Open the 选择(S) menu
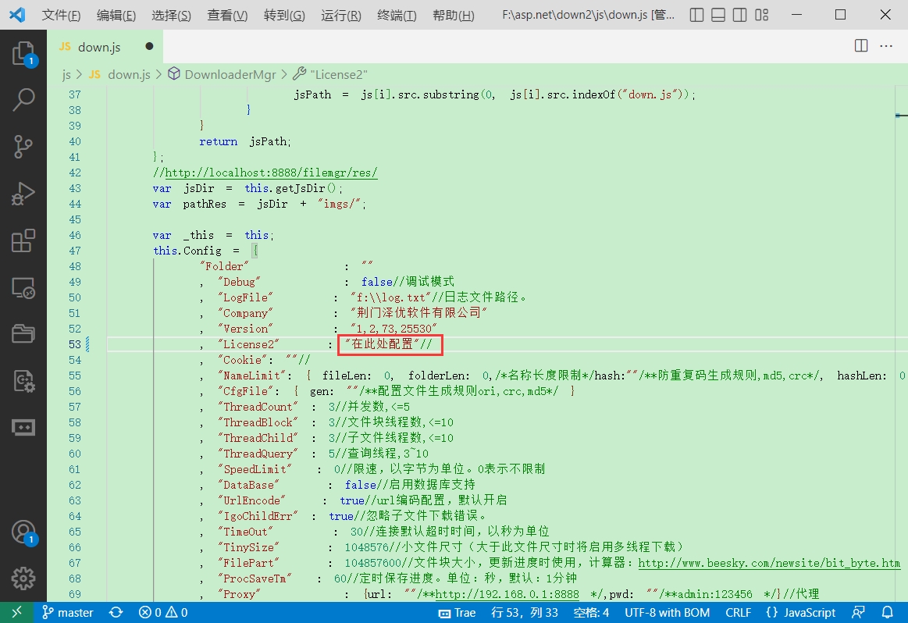 click(171, 15)
